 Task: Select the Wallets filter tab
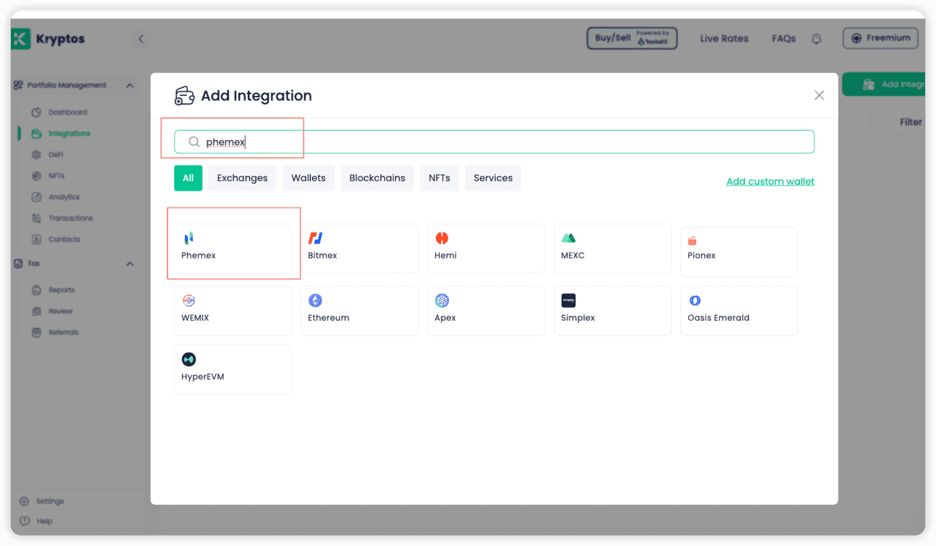coord(309,178)
